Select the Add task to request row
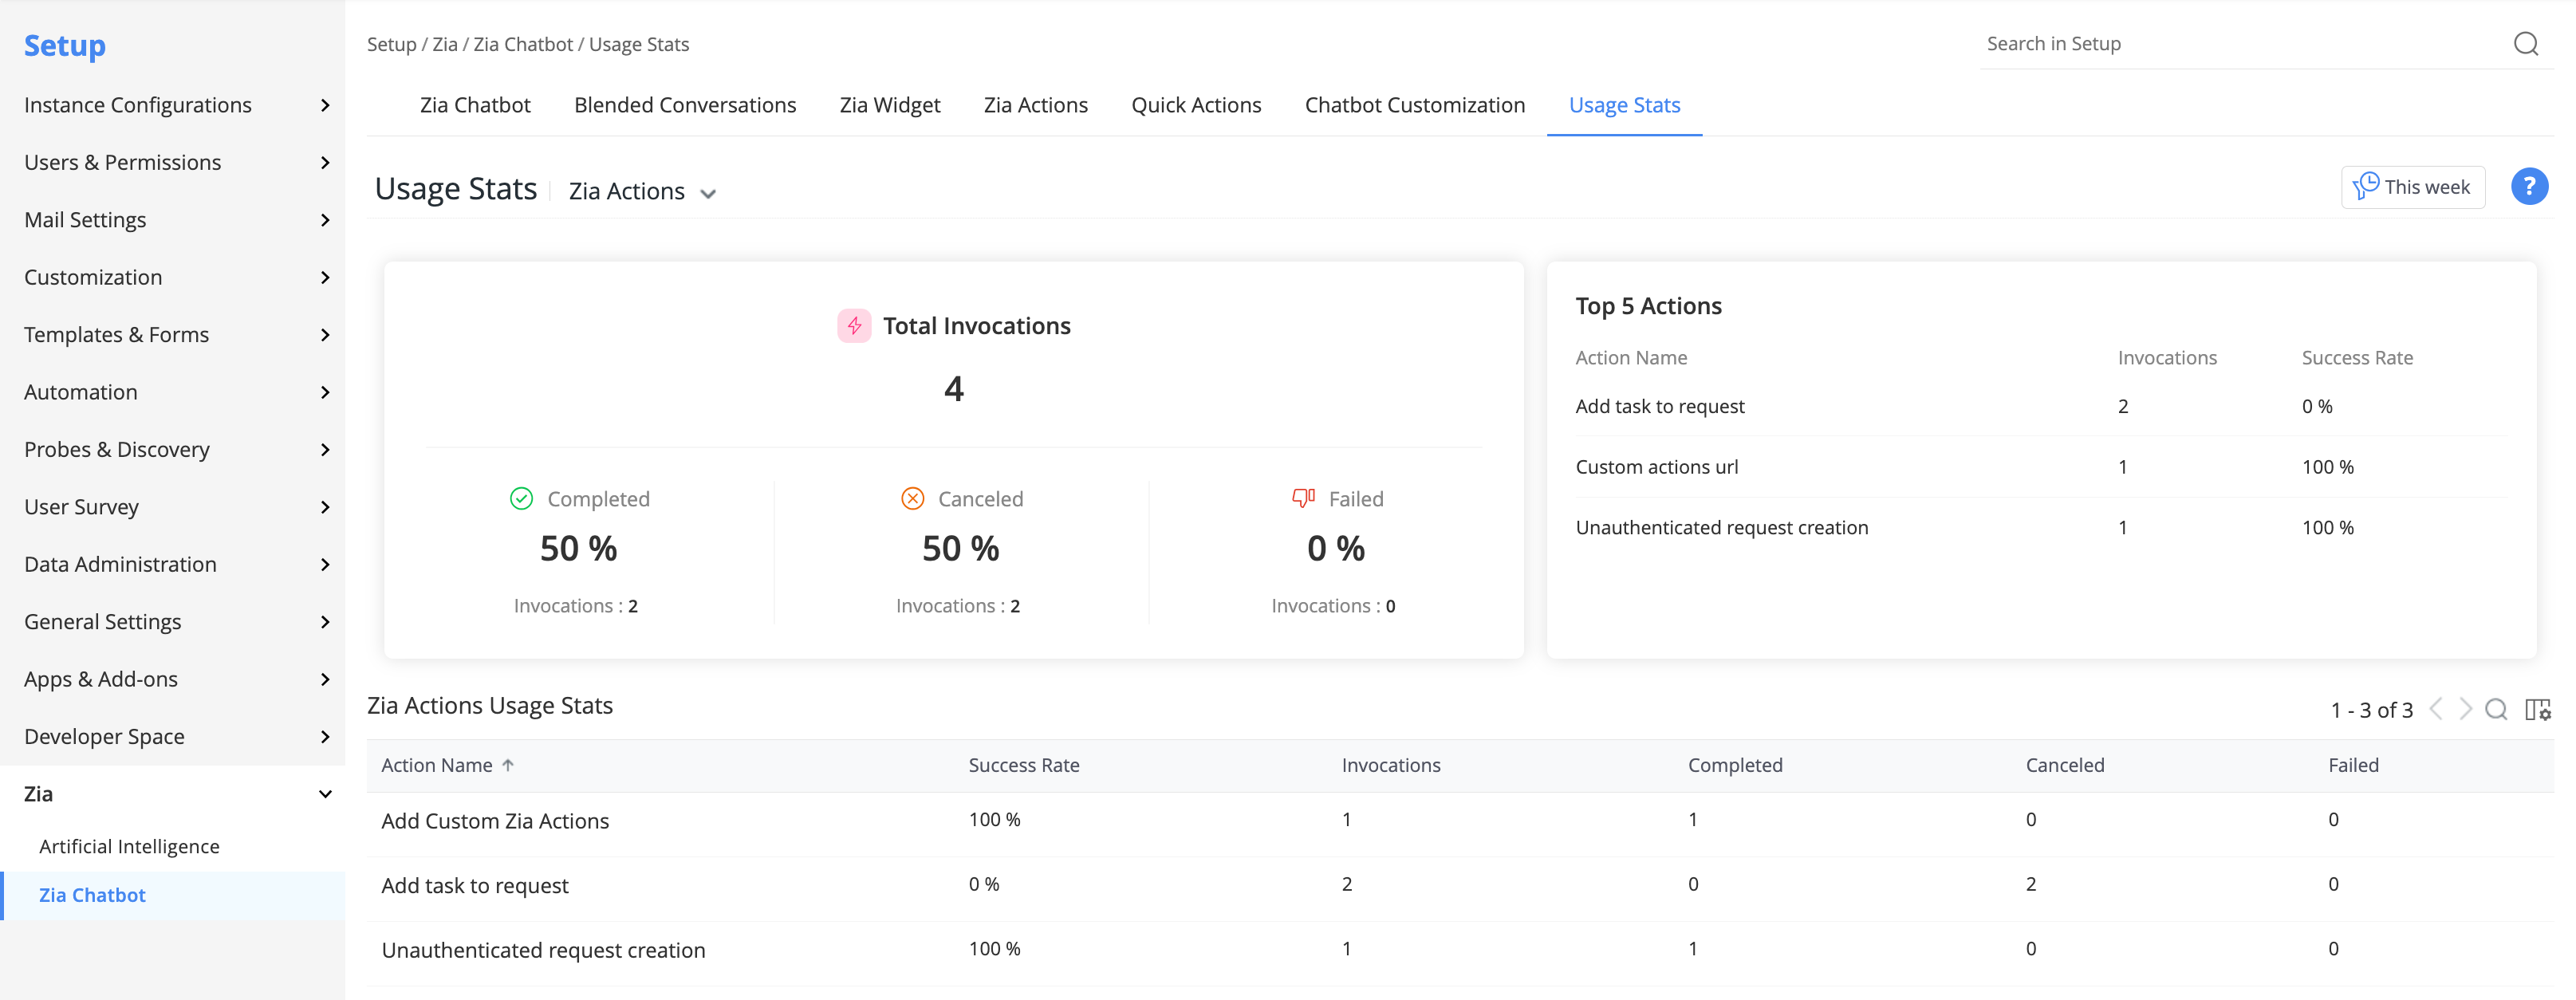 pyautogui.click(x=1459, y=885)
